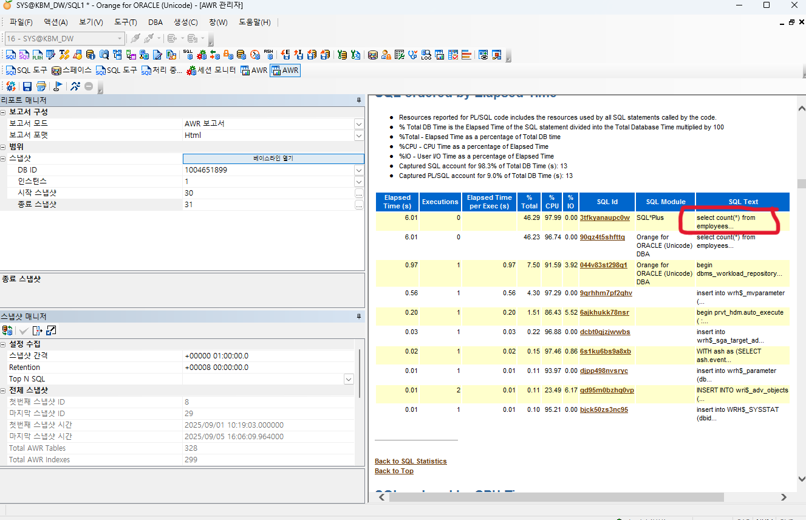This screenshot has height=520, width=806.
Task: Click the Plan tool icon in main toolbar
Action: coord(37,55)
